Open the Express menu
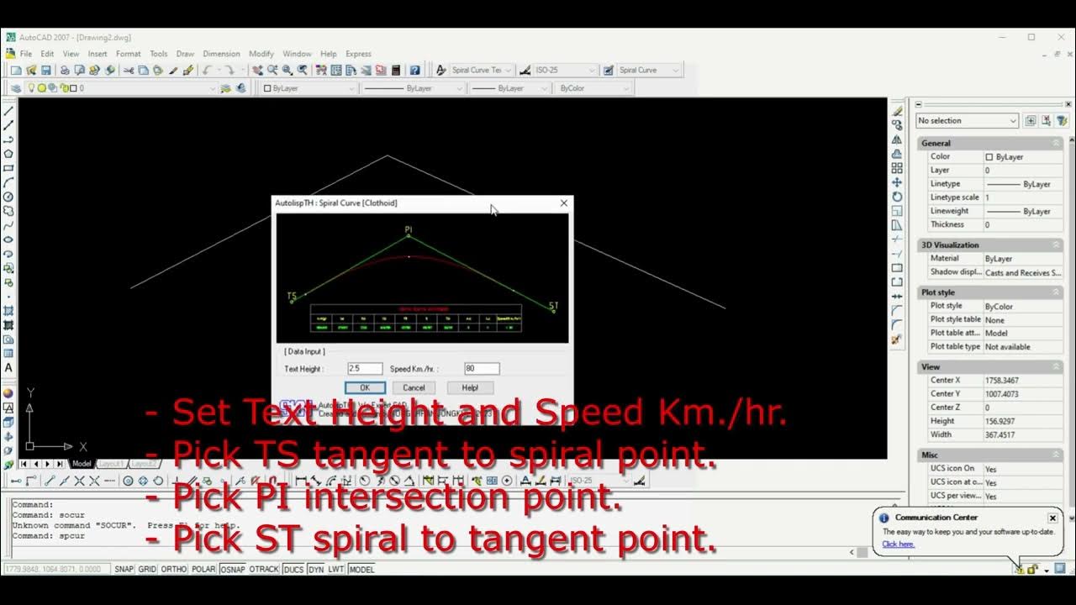 coord(358,54)
